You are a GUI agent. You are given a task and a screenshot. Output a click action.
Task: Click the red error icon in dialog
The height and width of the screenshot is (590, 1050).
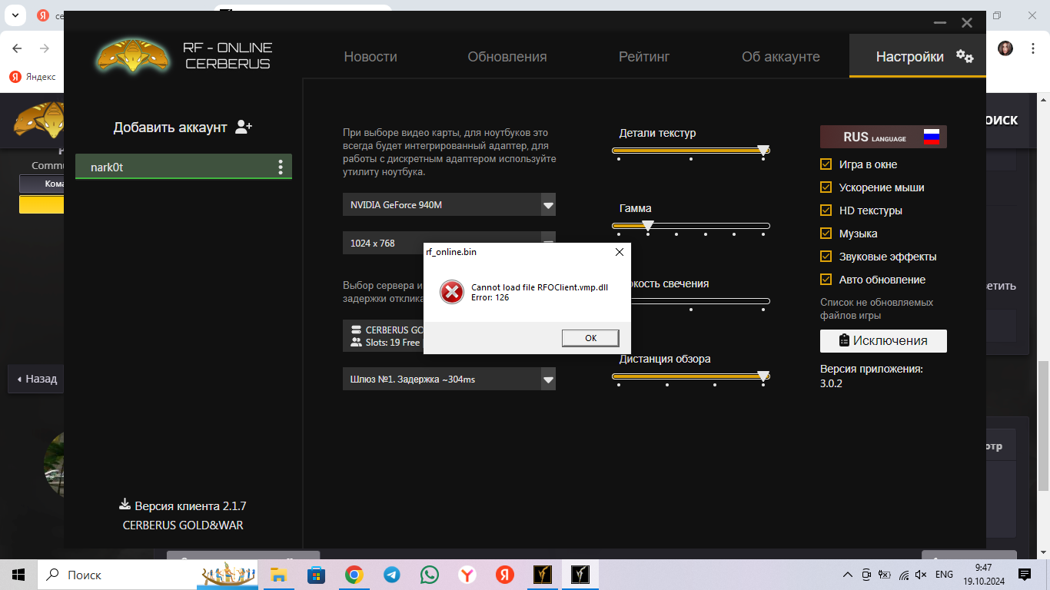tap(452, 292)
